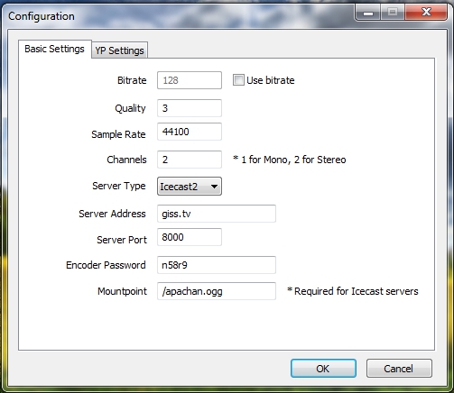Open the Server Type dropdown
Viewport: 454px width, 393px height.
coord(190,187)
